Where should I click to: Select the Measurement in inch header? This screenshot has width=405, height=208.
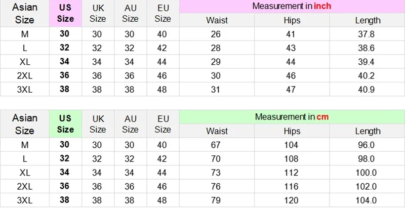(x=292, y=6)
